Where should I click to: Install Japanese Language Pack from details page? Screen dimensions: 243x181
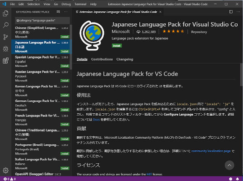[117, 46]
